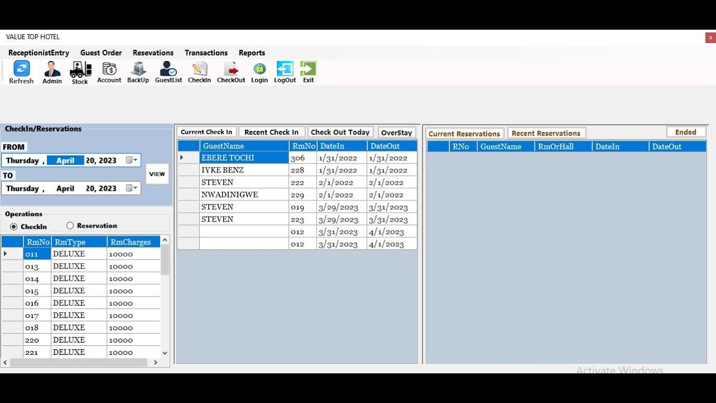The height and width of the screenshot is (403, 716).
Task: Switch to Current Check In tab
Action: tap(206, 132)
